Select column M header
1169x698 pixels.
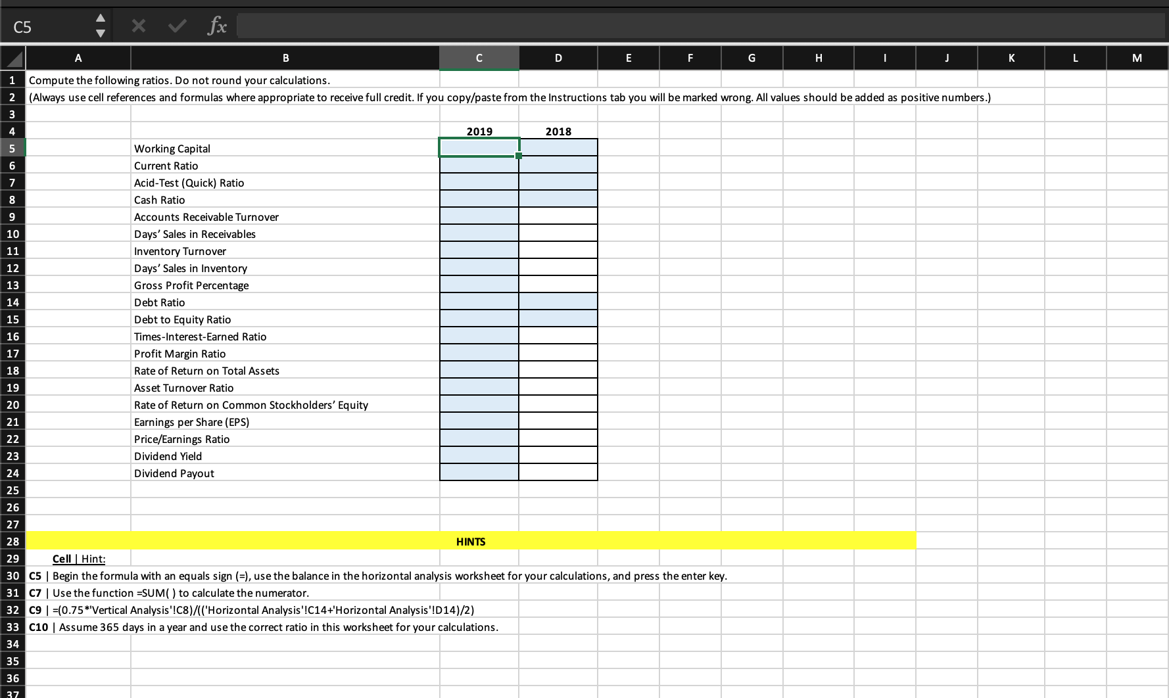(x=1137, y=58)
